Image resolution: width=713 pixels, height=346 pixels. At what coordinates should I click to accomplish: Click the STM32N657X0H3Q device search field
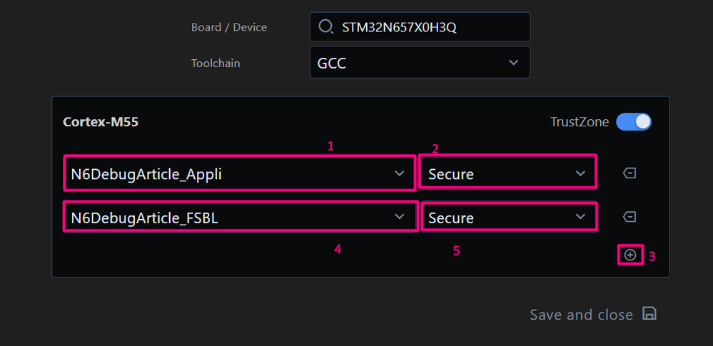pyautogui.click(x=428, y=27)
